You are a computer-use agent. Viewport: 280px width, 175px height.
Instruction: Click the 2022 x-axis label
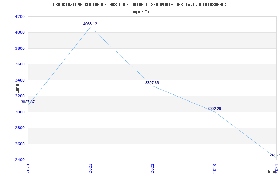tap(152, 168)
